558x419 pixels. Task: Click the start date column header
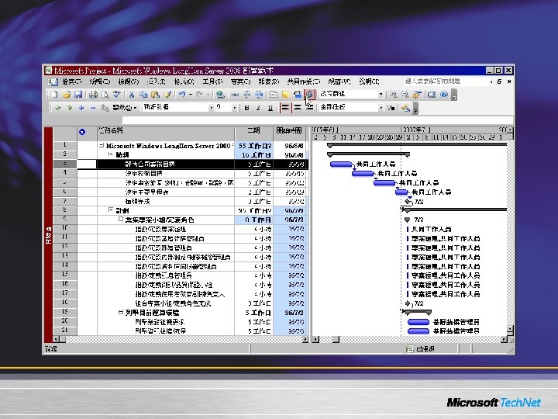coord(289,133)
